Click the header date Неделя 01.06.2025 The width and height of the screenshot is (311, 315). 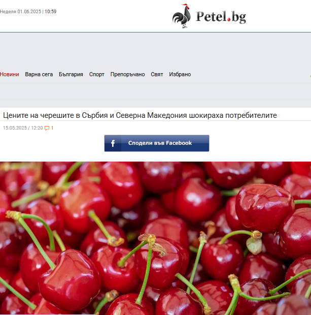[x=20, y=12]
